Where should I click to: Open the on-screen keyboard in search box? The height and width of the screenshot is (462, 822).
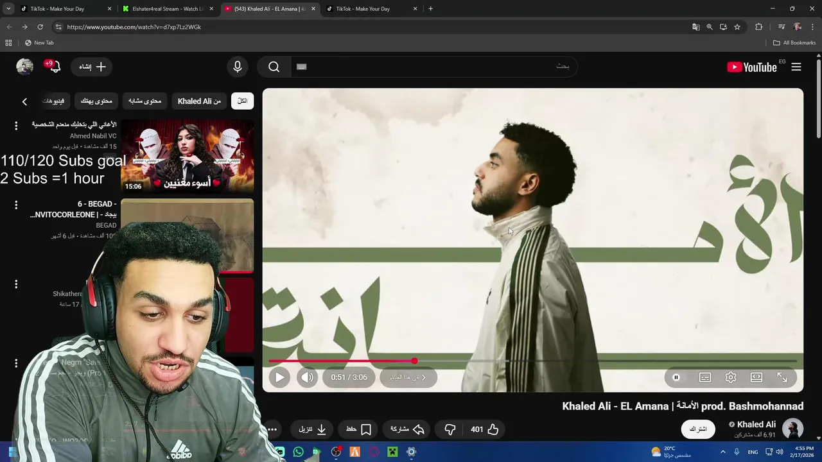[302, 67]
